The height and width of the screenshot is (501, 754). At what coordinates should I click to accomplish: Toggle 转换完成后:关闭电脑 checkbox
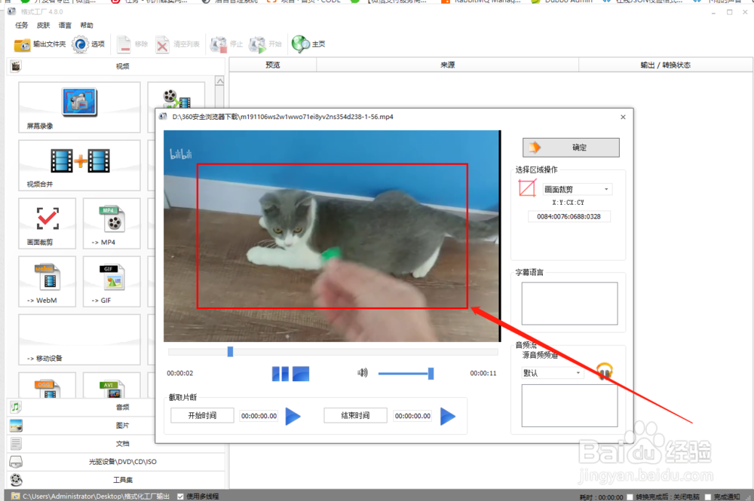pyautogui.click(x=630, y=496)
